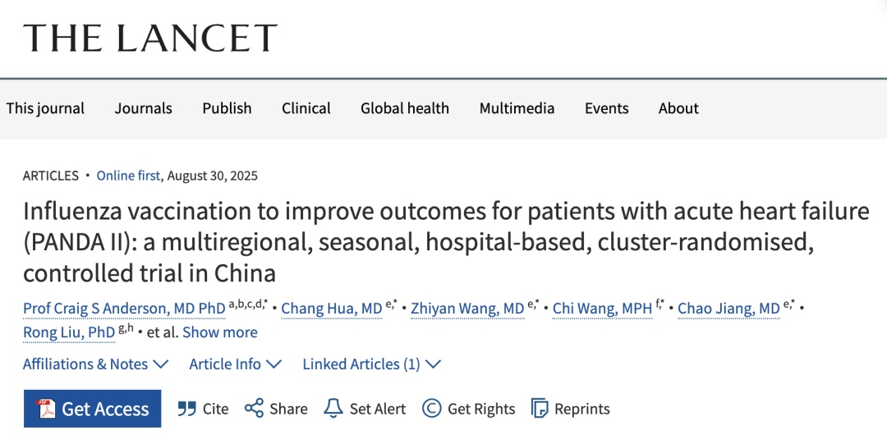The width and height of the screenshot is (887, 435).
Task: Click The Lancet logo
Action: [150, 38]
